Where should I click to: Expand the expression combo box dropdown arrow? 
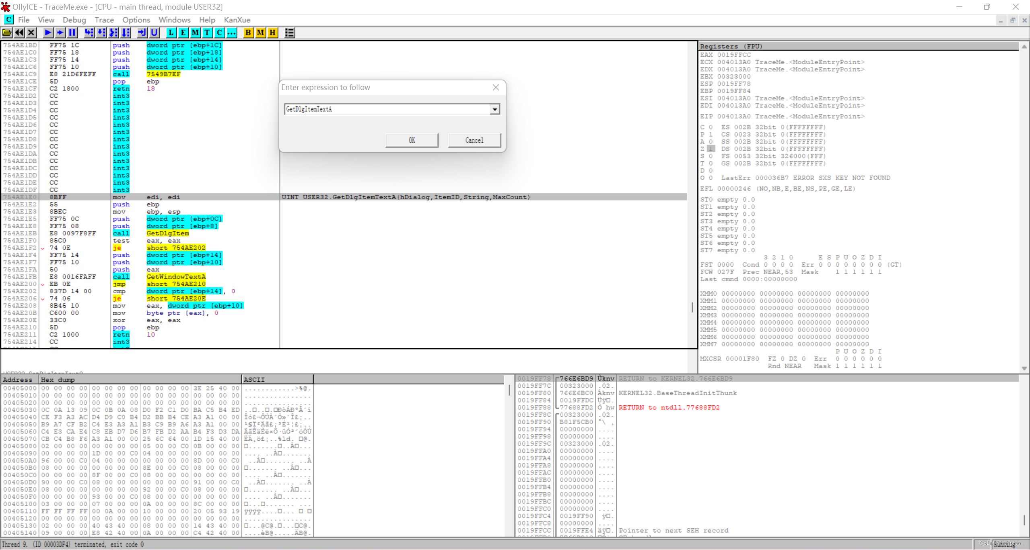[494, 109]
